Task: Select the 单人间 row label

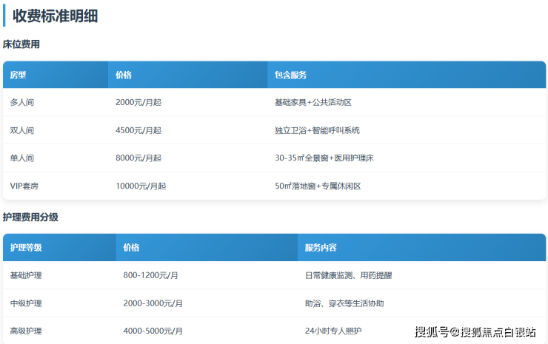Action: click(x=22, y=158)
